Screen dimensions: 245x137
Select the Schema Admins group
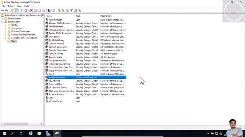86,94
